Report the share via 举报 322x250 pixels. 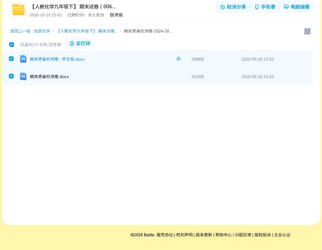[x=116, y=15]
